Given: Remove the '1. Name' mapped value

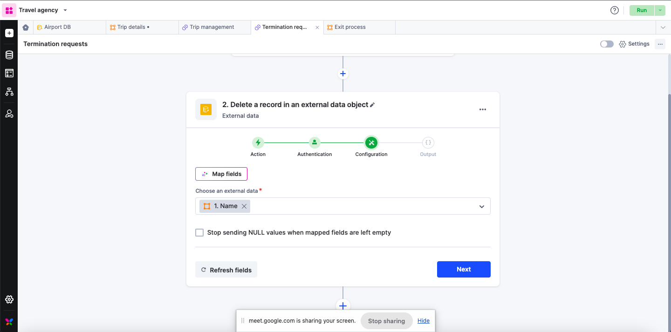Looking at the screenshot, I should (x=244, y=206).
